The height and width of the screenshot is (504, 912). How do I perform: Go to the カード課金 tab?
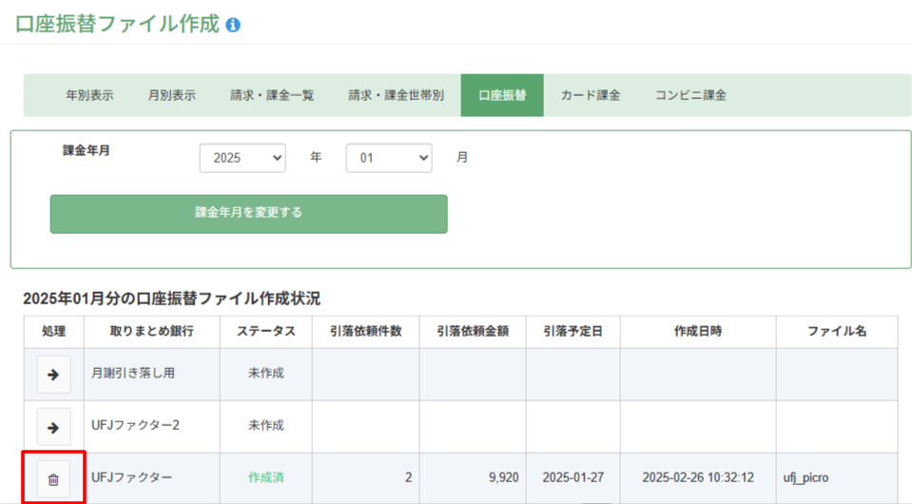tap(591, 95)
